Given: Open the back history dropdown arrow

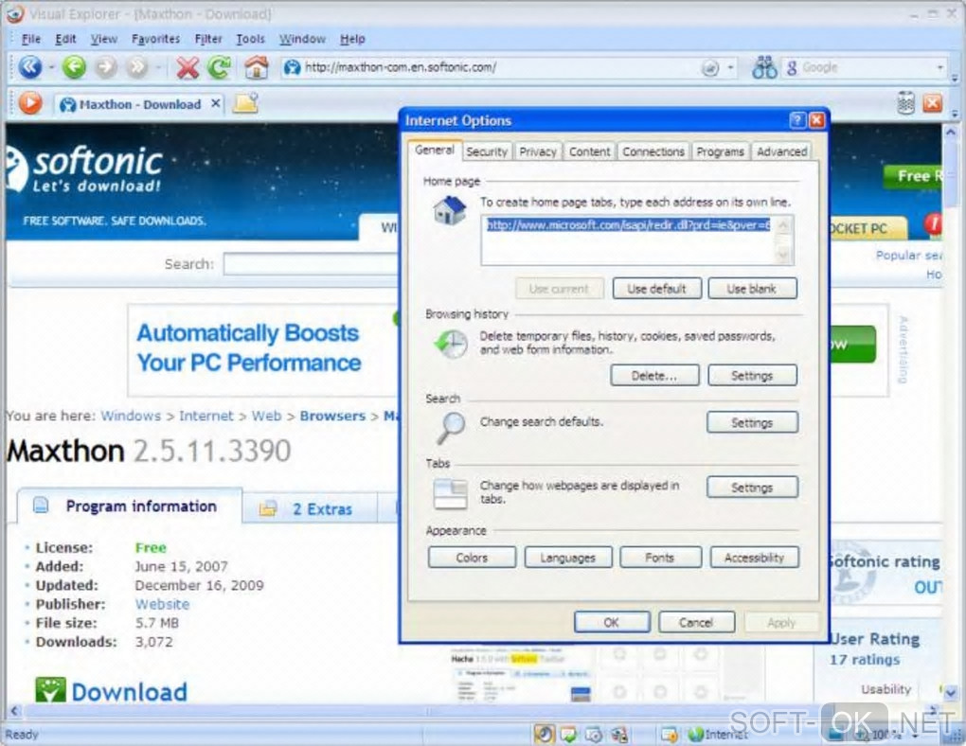Looking at the screenshot, I should coord(52,67).
